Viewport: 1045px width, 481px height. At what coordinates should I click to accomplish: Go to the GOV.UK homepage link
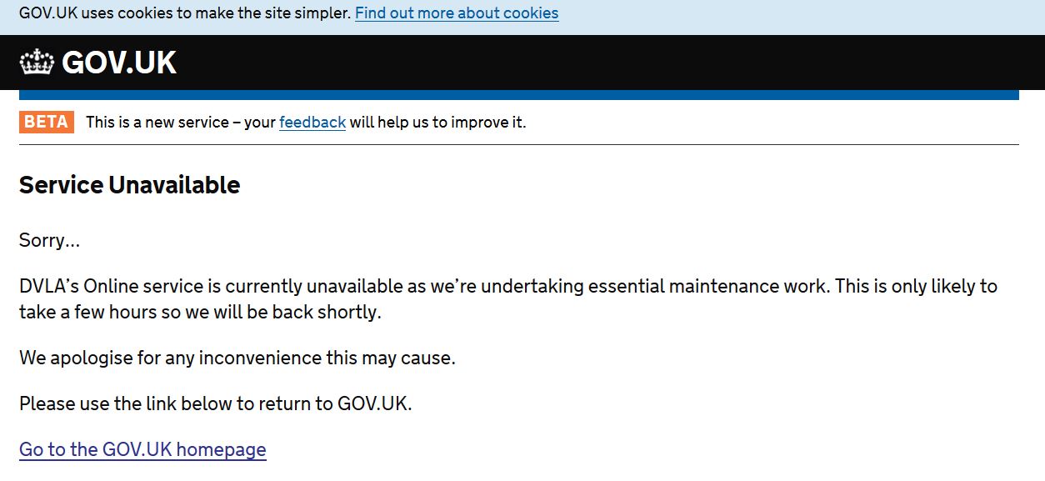point(142,450)
